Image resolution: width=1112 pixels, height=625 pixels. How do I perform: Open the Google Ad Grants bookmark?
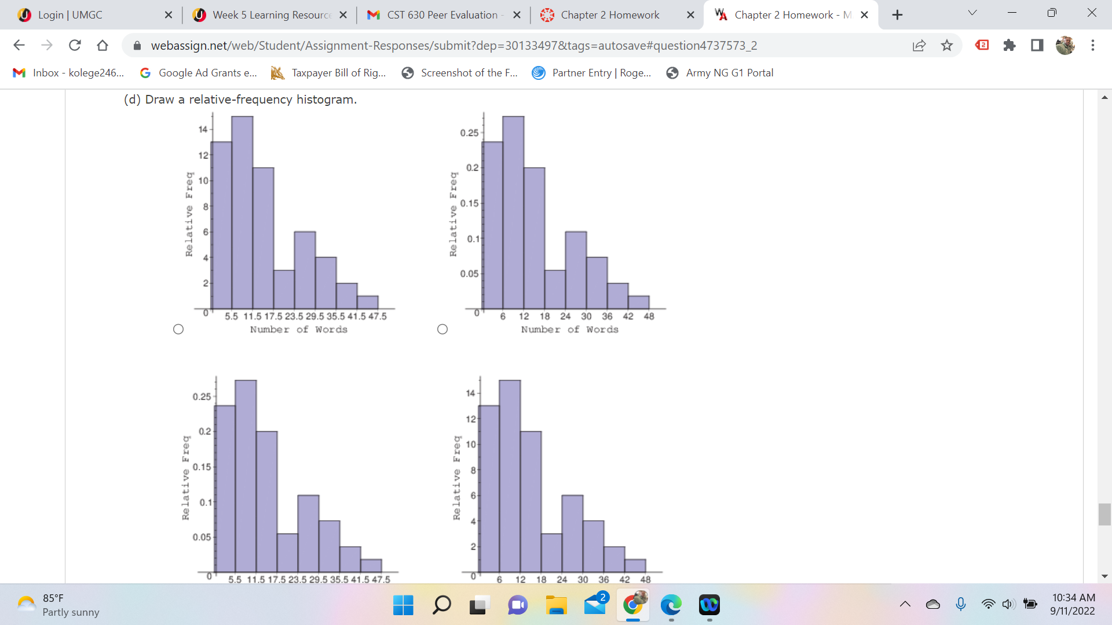[x=199, y=73]
